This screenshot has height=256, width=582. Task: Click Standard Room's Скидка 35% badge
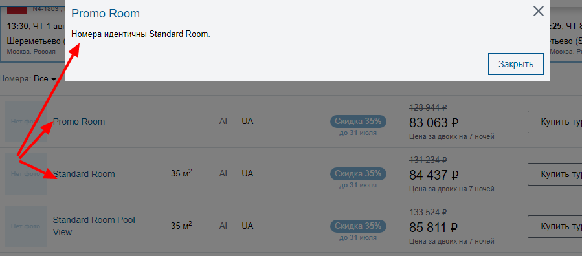coord(358,173)
